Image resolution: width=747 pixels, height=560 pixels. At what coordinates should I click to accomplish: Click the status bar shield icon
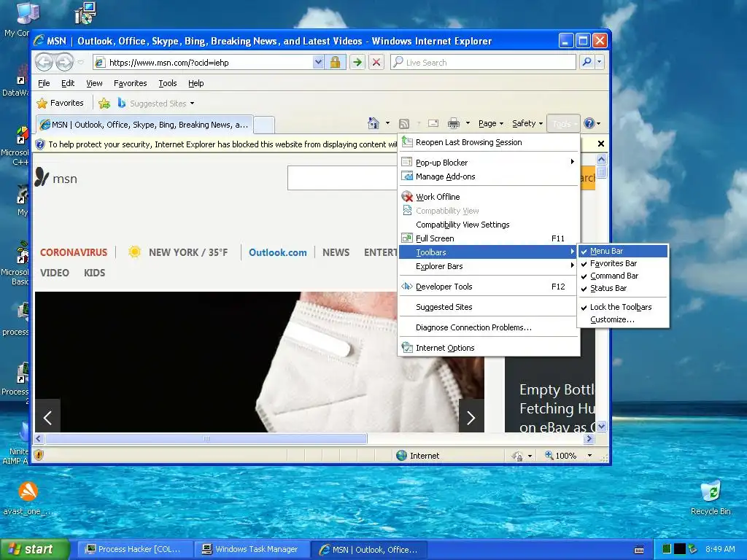click(39, 455)
